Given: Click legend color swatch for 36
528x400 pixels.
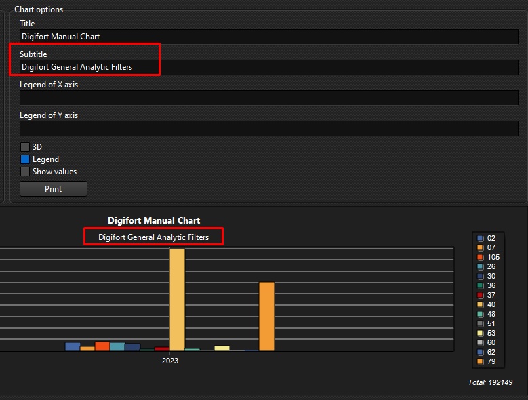Looking at the screenshot, I should tap(481, 286).
